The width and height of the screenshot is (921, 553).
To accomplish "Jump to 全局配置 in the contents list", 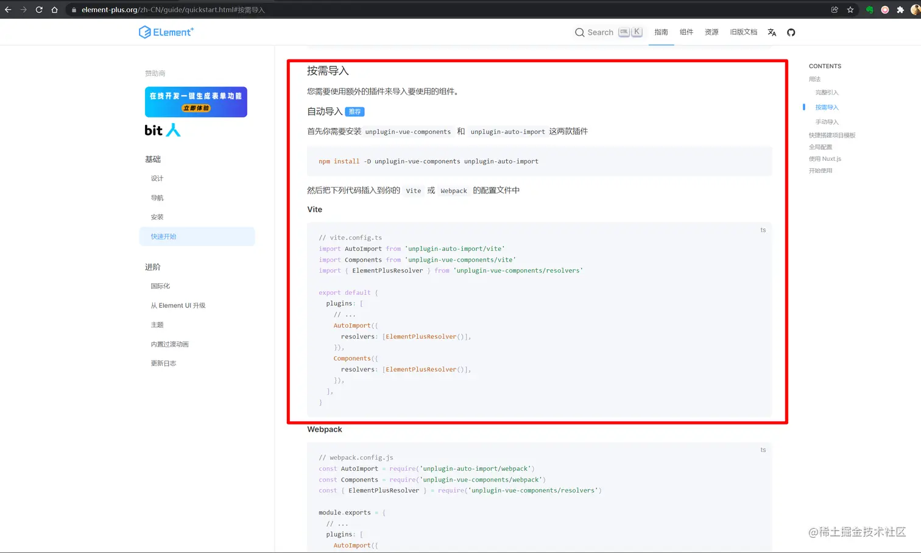I will [820, 147].
